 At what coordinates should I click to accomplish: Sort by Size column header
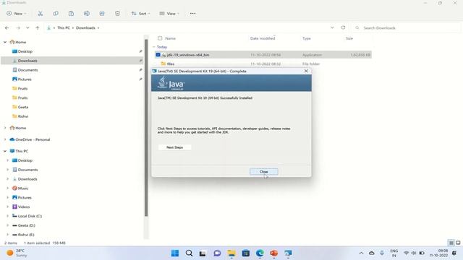point(349,38)
